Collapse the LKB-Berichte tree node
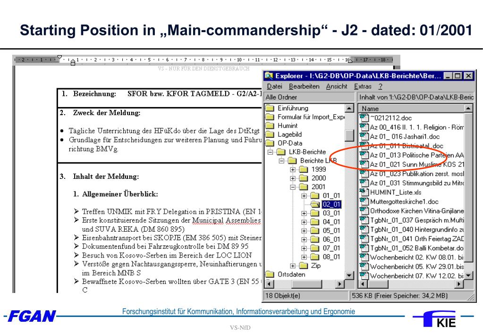The height and width of the screenshot is (334, 483). click(270, 152)
